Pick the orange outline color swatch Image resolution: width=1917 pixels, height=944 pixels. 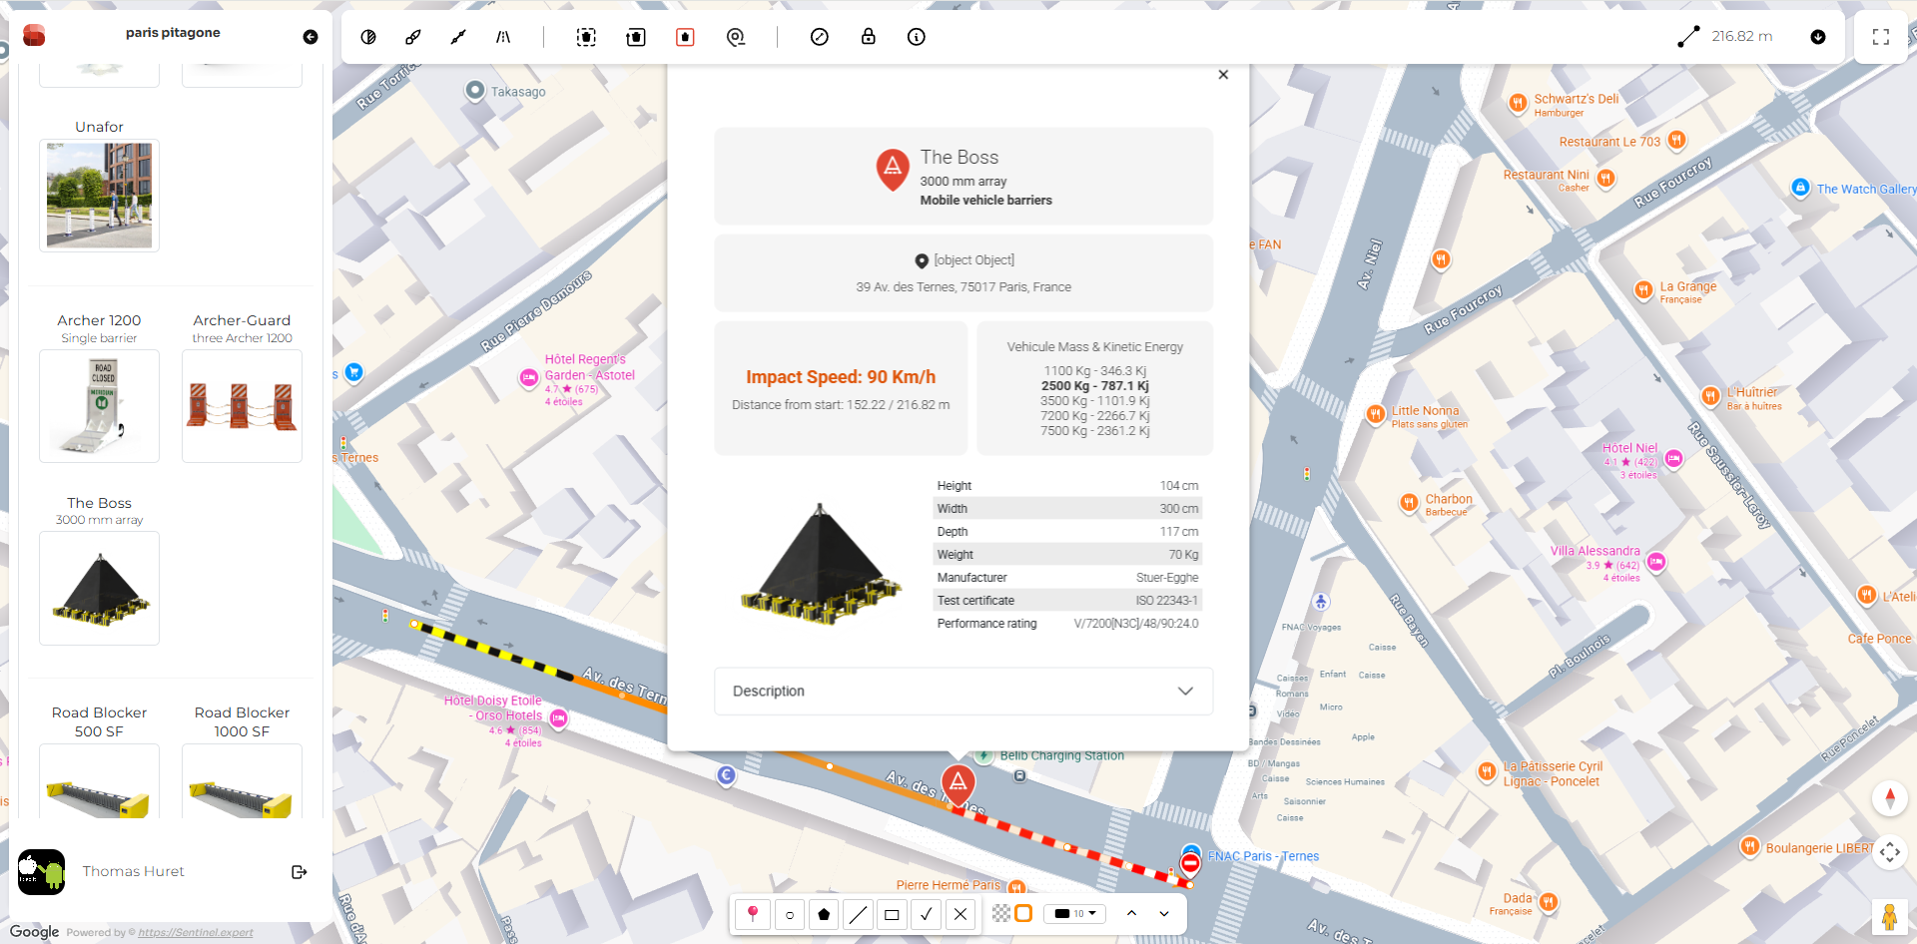1023,913
